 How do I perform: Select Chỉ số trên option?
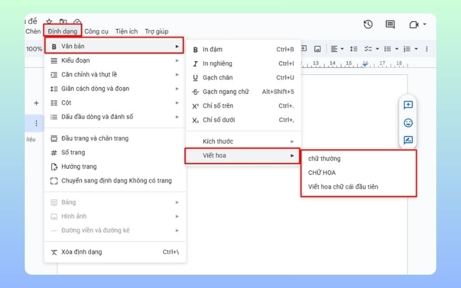(x=243, y=106)
